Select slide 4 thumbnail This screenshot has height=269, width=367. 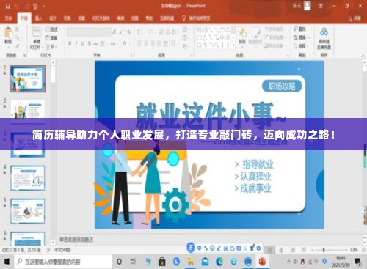(28, 178)
